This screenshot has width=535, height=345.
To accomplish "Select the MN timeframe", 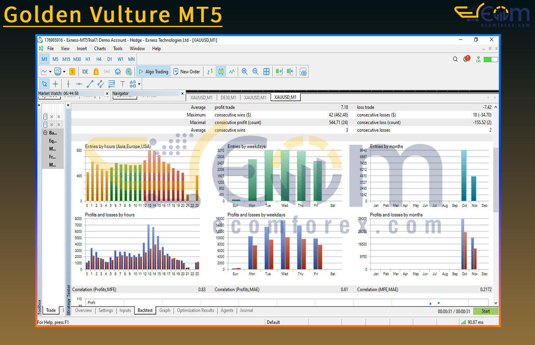I will pyautogui.click(x=131, y=59).
